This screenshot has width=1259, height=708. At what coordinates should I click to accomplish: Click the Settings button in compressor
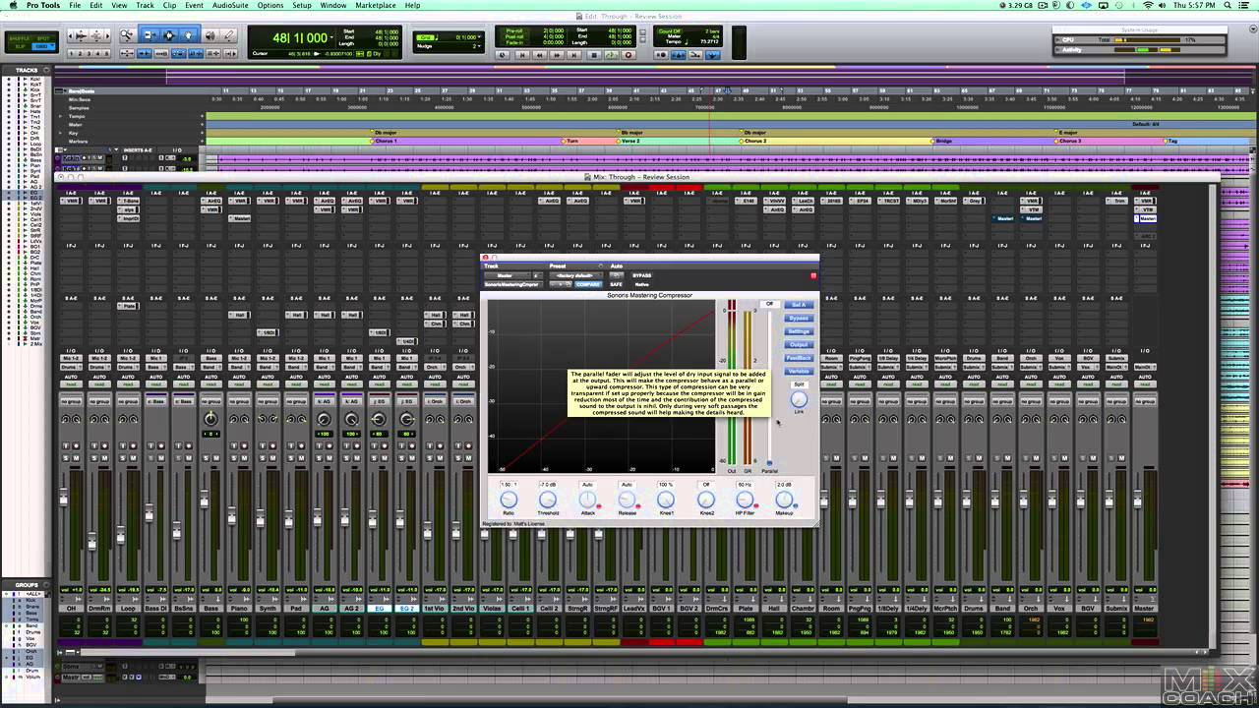click(799, 331)
